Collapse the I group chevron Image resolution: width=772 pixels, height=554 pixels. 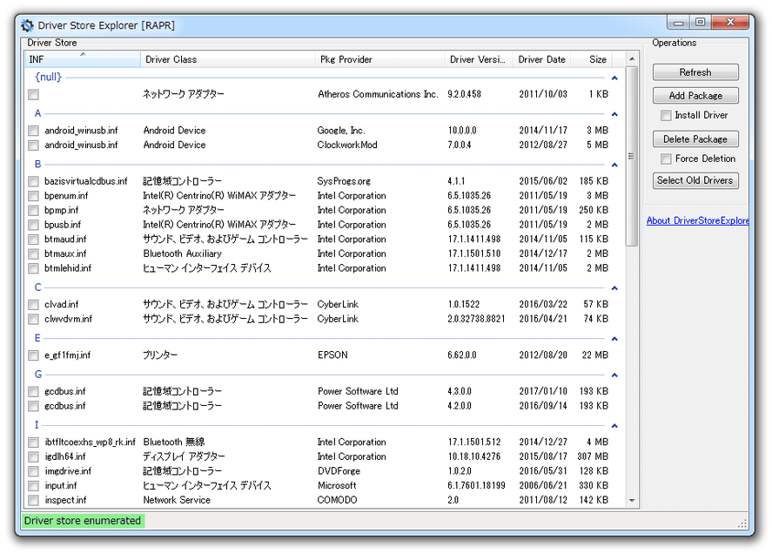614,426
